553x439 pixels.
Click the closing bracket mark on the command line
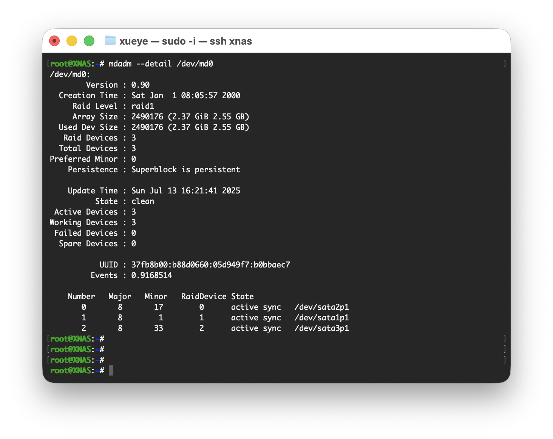pyautogui.click(x=505, y=64)
